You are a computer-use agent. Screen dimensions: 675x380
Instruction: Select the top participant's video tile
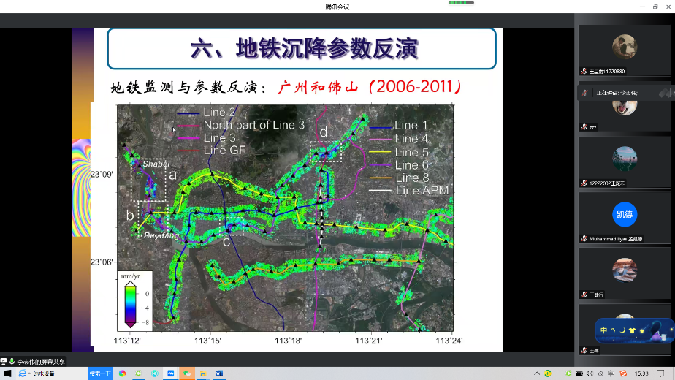625,46
